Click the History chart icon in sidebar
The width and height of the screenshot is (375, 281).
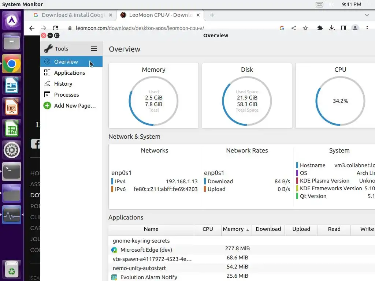tap(47, 84)
